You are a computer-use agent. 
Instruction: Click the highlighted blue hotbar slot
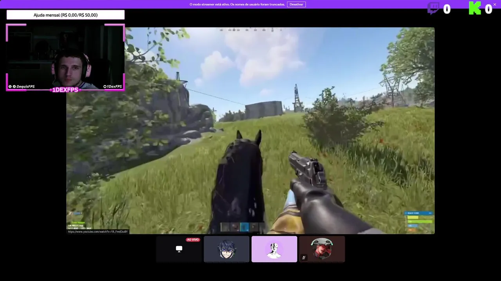click(x=244, y=227)
